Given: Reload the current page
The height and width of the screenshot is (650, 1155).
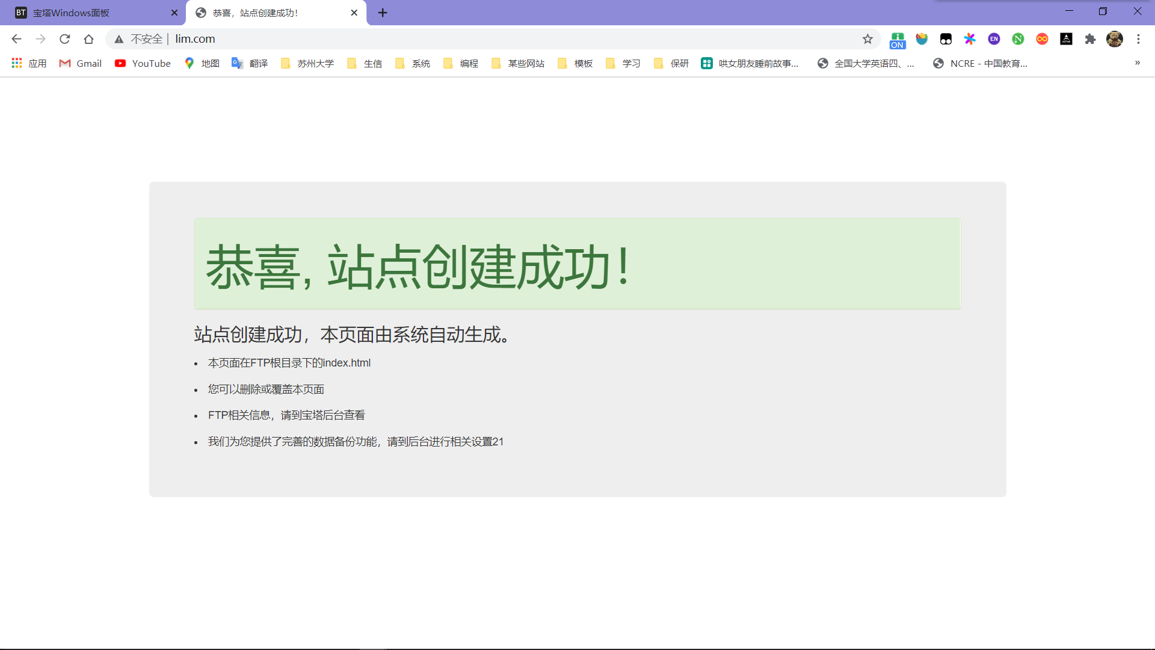Looking at the screenshot, I should tap(65, 39).
